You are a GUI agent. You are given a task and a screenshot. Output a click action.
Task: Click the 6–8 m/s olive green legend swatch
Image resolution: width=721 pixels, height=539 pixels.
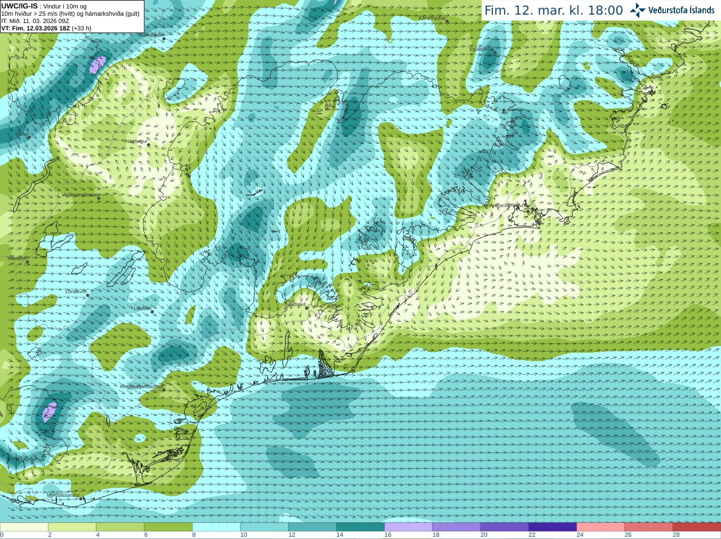point(168,527)
